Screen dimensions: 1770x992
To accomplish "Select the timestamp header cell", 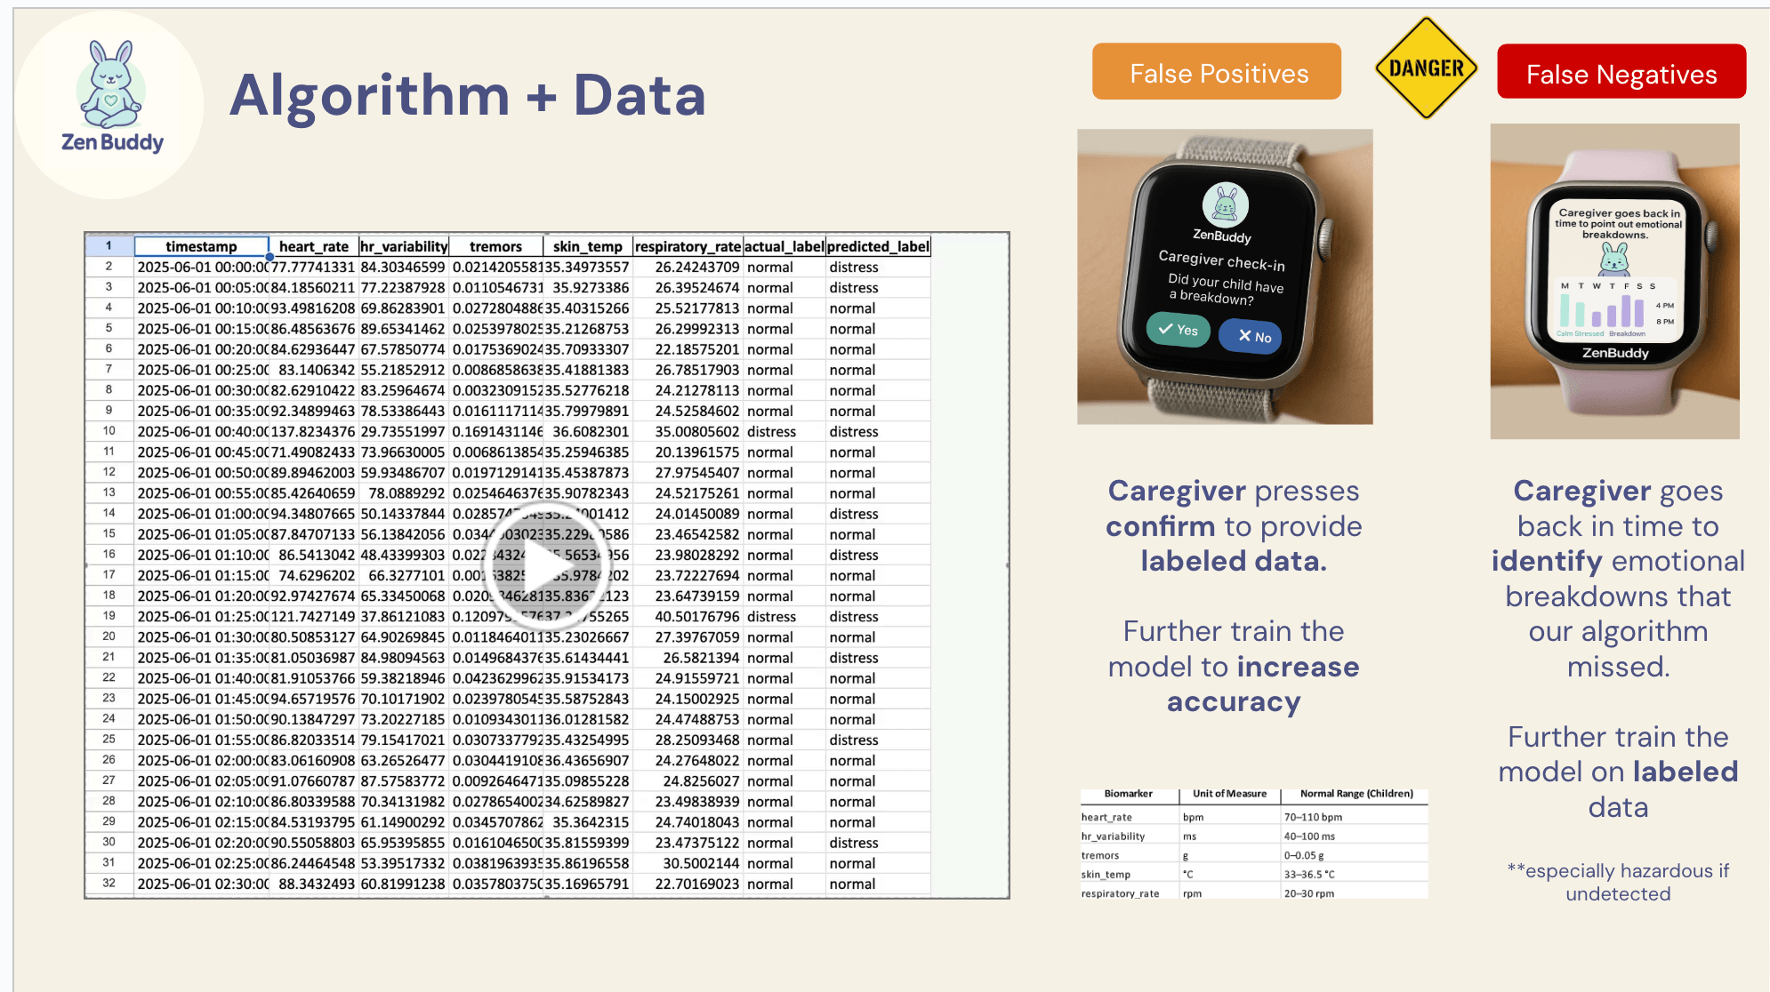I will (201, 246).
